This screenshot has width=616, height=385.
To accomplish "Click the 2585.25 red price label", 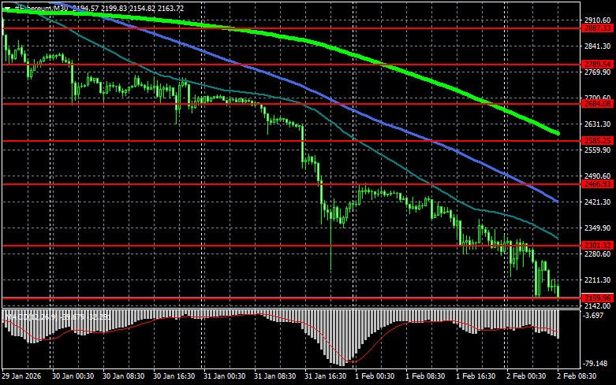I will click(x=597, y=141).
